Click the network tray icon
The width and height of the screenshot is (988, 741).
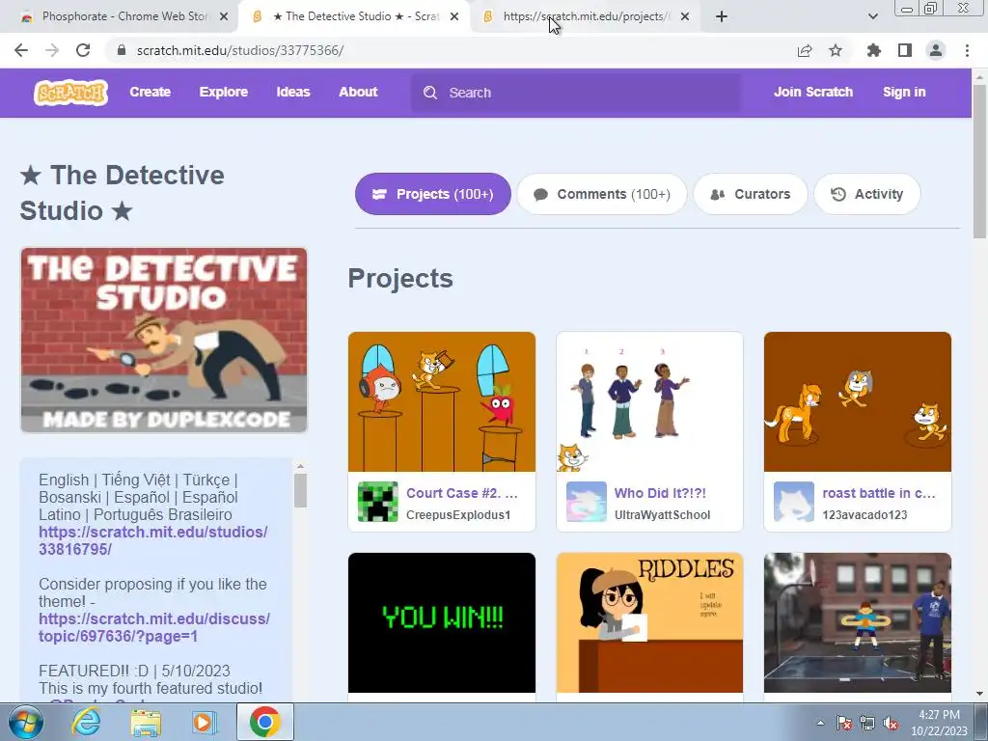(867, 723)
